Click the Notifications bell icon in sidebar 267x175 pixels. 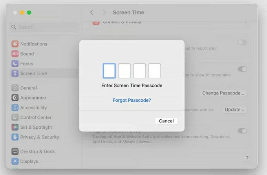(x=15, y=44)
